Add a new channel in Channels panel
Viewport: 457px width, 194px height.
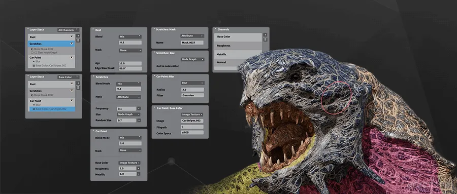(265, 34)
